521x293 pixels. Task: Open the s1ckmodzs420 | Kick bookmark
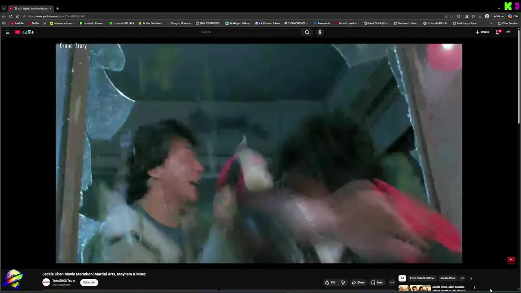[121, 23]
